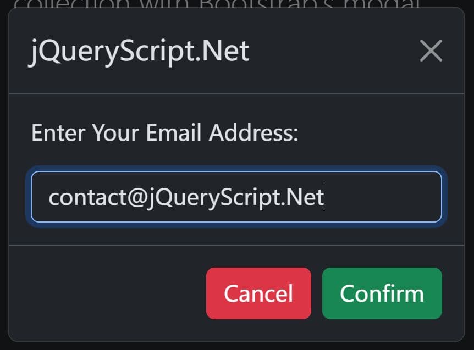Click empty header space beside the X icon
This screenshot has width=474, height=350.
333,51
